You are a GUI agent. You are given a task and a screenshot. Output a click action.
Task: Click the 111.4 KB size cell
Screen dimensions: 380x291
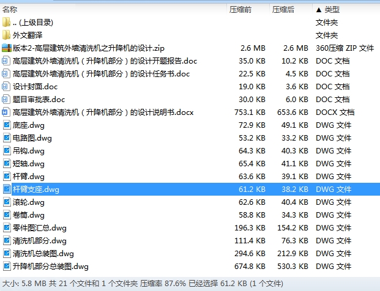tap(250, 240)
